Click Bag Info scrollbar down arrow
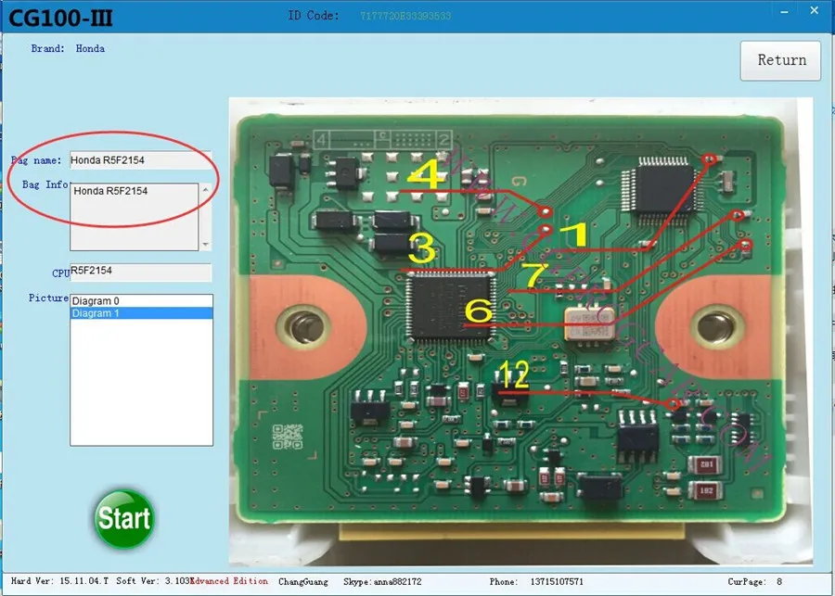The height and width of the screenshot is (596, 835). (205, 245)
